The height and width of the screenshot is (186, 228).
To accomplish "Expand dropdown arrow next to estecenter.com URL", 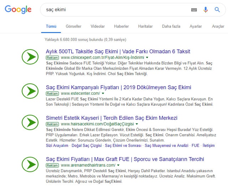I will (x=103, y=93).
